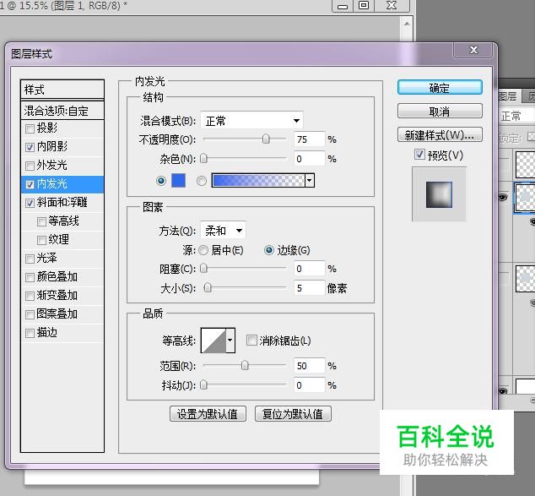Click the 不透明度 slider handle

266,139
